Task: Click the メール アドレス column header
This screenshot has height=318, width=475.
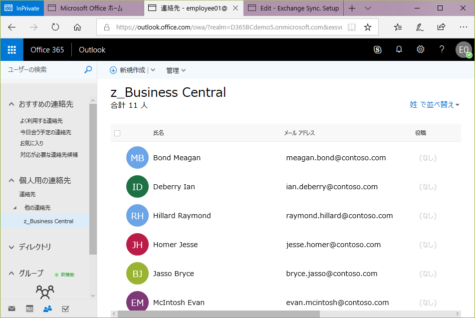Action: [299, 133]
